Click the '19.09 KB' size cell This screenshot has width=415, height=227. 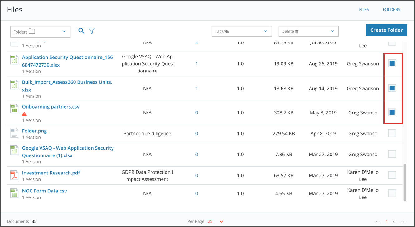(284, 64)
